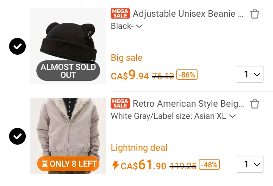Tap the Mega Sale badge on jacket
Image resolution: width=273 pixels, height=186 pixels.
coord(120,103)
